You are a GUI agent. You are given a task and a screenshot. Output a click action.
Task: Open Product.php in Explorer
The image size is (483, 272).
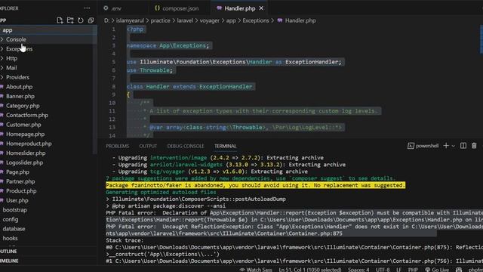click(x=21, y=191)
